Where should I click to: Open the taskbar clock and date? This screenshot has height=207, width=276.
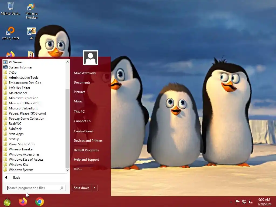point(264,202)
